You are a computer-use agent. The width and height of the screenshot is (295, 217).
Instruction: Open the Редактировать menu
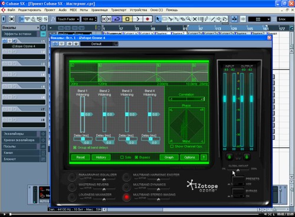[x=29, y=10]
